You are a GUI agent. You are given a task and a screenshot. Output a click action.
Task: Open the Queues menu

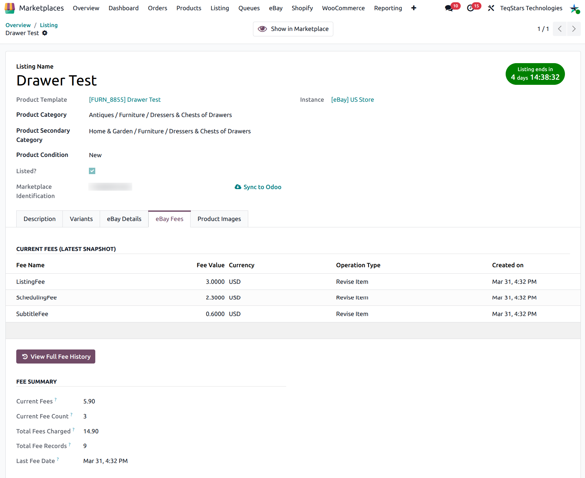coord(249,8)
